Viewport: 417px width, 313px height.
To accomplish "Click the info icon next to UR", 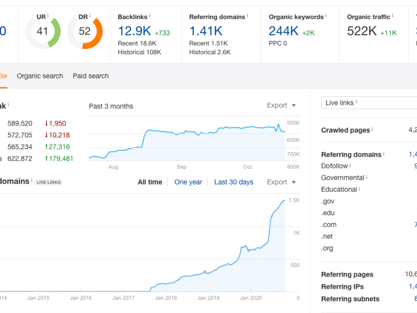I will coord(48,16).
